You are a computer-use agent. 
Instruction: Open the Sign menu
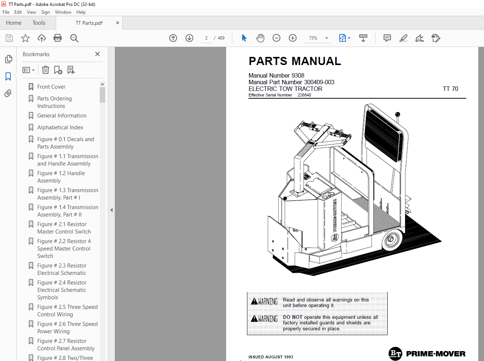(x=45, y=12)
